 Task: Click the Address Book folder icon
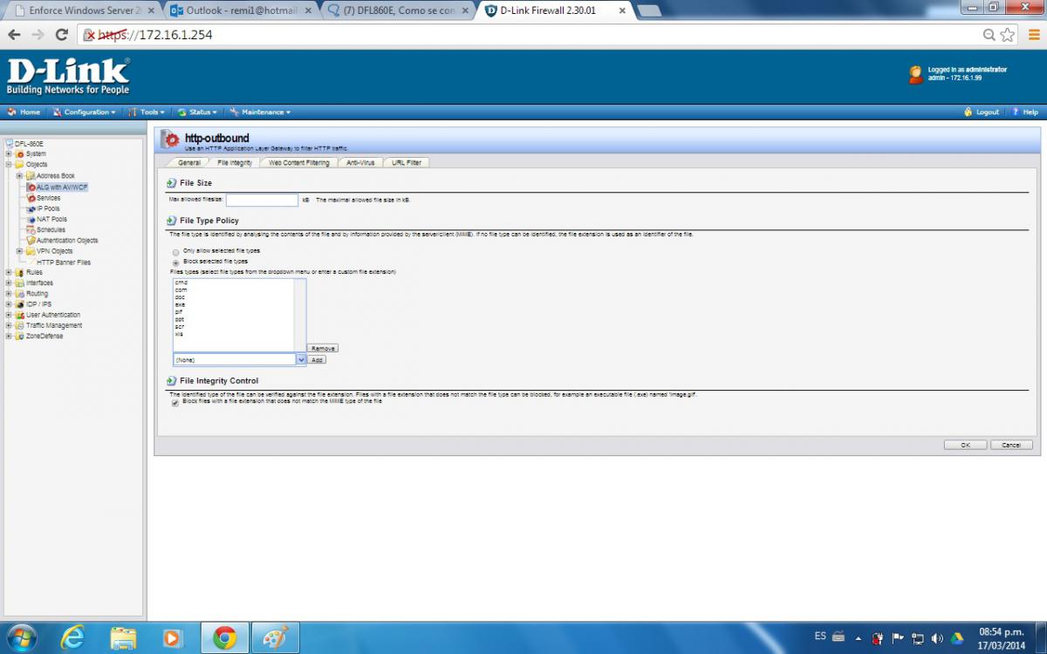[31, 176]
